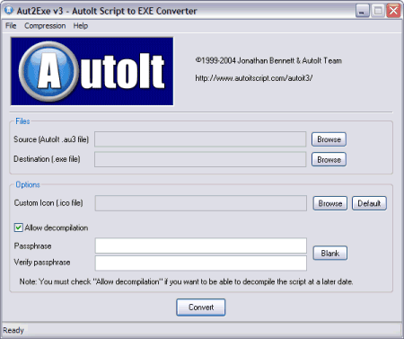Click the Verify passphrase input field
The image size is (404, 339).
click(201, 263)
